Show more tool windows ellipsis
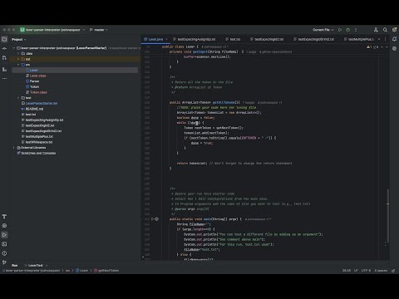This screenshot has height=299, width=399. coord(4,79)
